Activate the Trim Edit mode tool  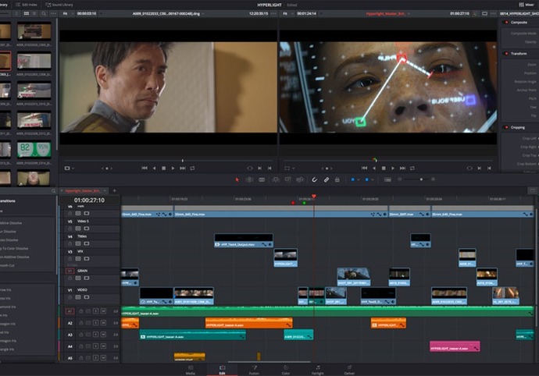[249, 179]
